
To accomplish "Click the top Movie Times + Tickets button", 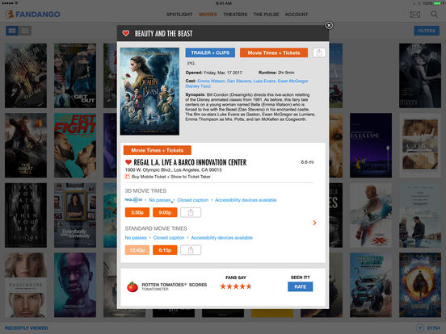I will pos(274,52).
